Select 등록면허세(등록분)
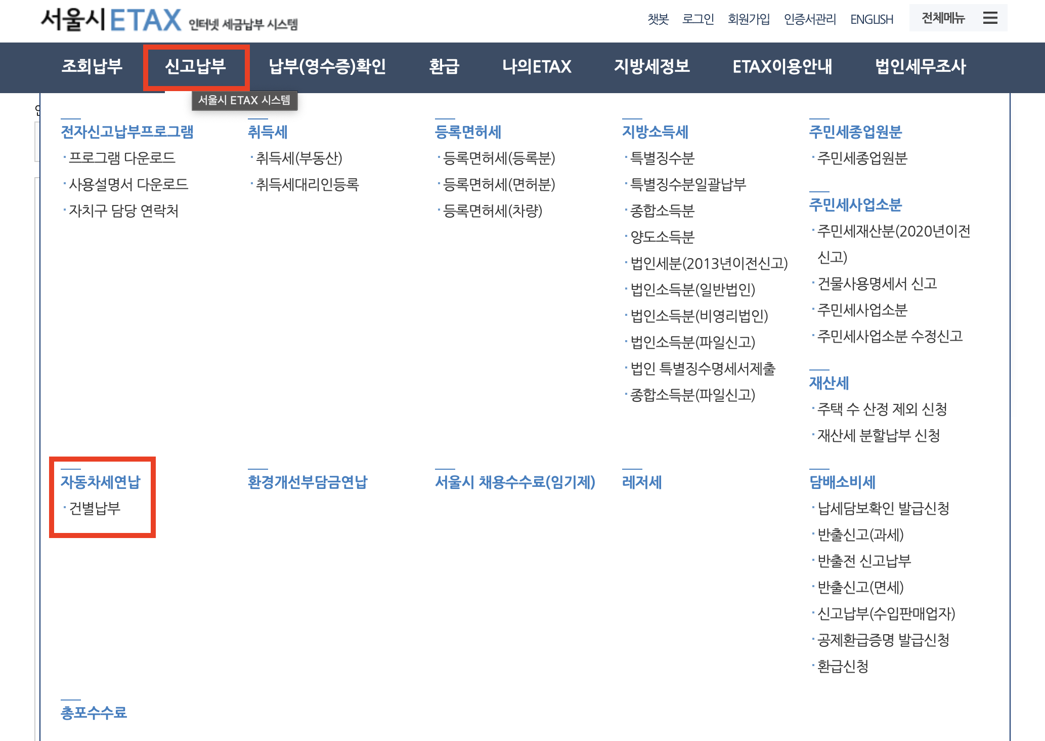Image resolution: width=1045 pixels, height=741 pixels. pyautogui.click(x=499, y=158)
